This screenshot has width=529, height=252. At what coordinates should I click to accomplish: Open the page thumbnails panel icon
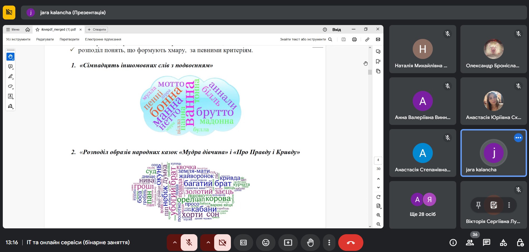[378, 71]
